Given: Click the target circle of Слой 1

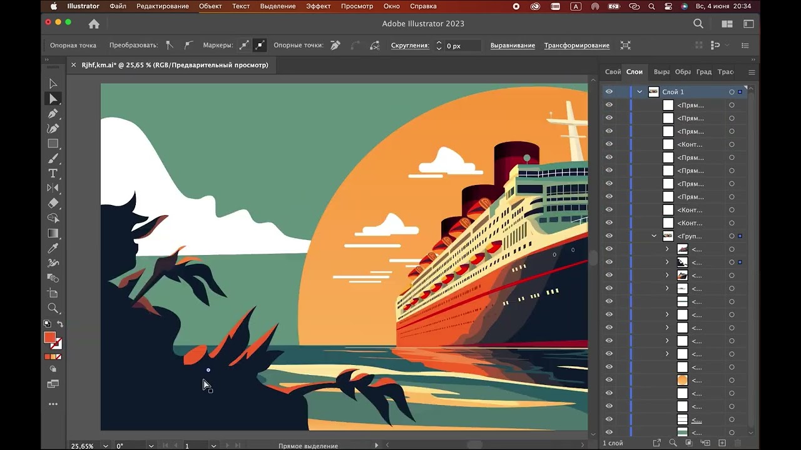Looking at the screenshot, I should click(x=732, y=92).
